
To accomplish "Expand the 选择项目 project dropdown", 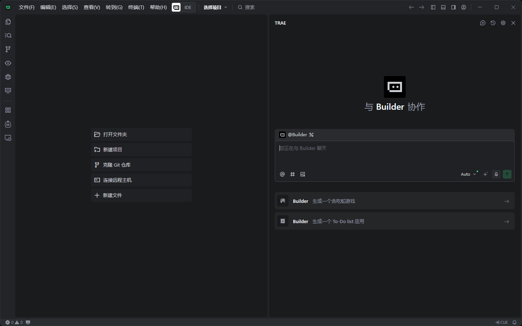I will 215,7.
